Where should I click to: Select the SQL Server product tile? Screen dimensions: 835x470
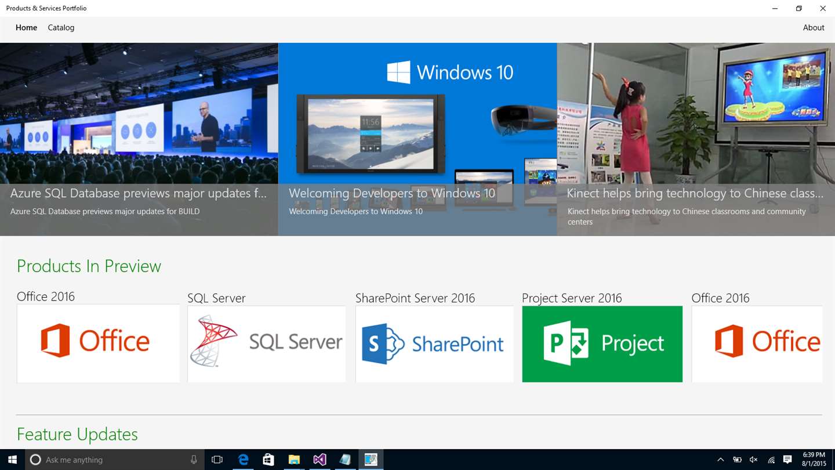[267, 344]
